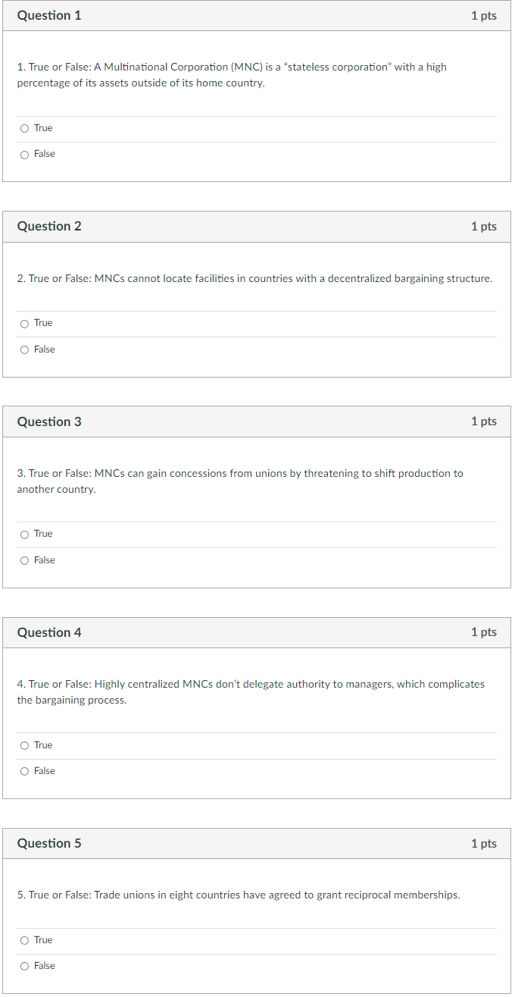Click the 1 pts label on Question 4
The image size is (515, 997).
click(x=484, y=632)
